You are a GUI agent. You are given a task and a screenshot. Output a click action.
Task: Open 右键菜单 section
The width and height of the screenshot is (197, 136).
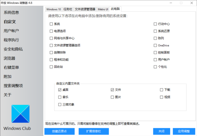tap(11, 68)
